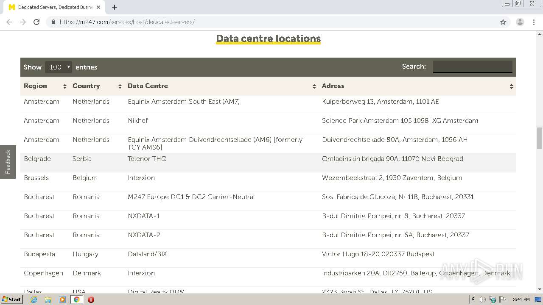Open the red antivirus taskbar icon
The width and height of the screenshot is (543, 305).
coord(91,299)
